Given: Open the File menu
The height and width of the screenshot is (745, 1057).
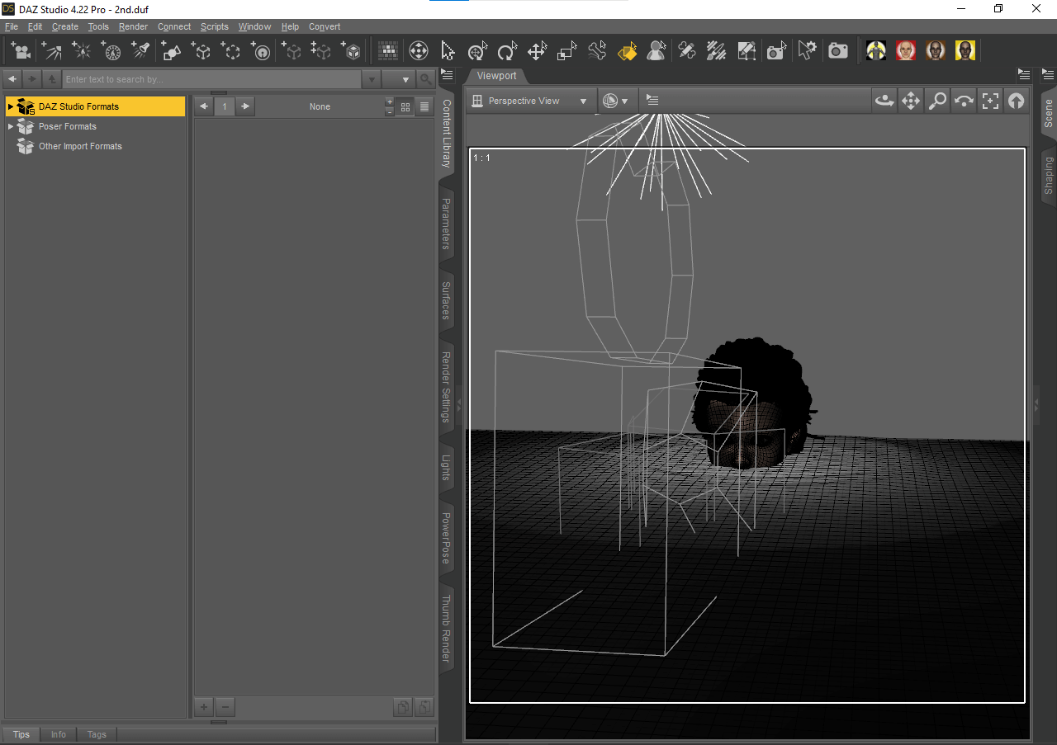Looking at the screenshot, I should click(12, 26).
